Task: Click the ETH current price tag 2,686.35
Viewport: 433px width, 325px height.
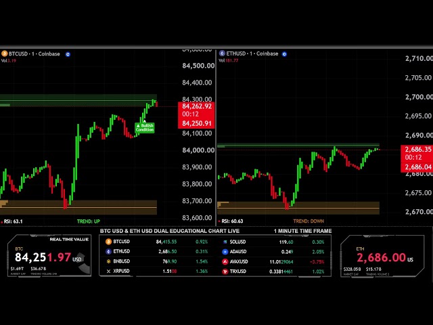Action: coord(417,150)
